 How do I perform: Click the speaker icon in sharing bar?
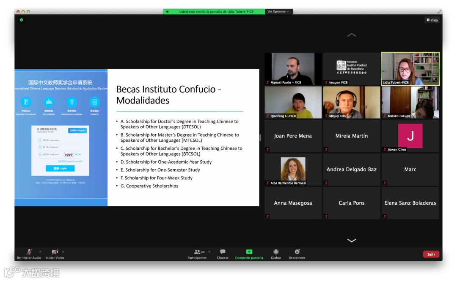tap(168, 12)
